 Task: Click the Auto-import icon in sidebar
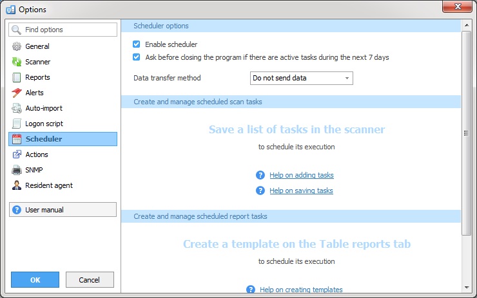point(17,108)
